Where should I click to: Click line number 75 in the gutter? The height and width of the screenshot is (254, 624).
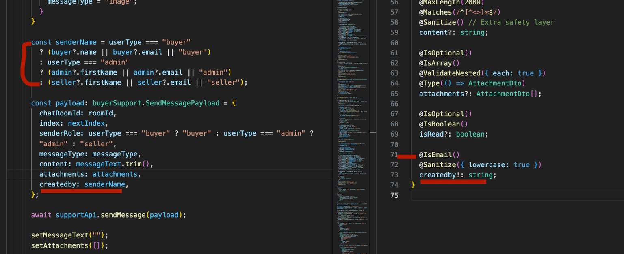point(394,195)
